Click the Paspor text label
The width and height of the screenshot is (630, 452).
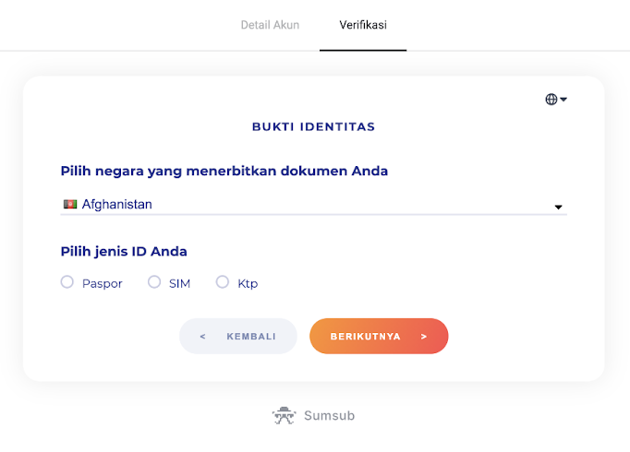[x=102, y=284]
